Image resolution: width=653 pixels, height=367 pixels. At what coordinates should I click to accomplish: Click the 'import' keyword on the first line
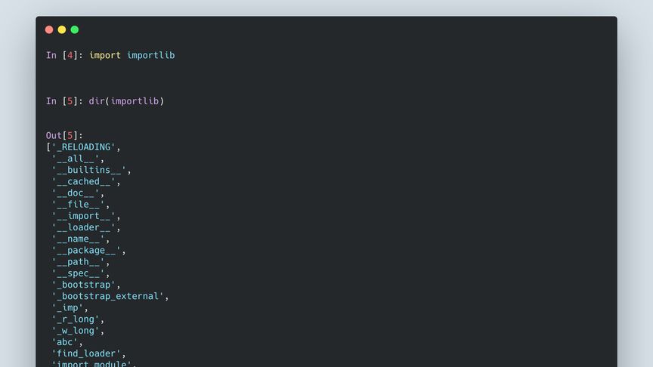(x=105, y=55)
